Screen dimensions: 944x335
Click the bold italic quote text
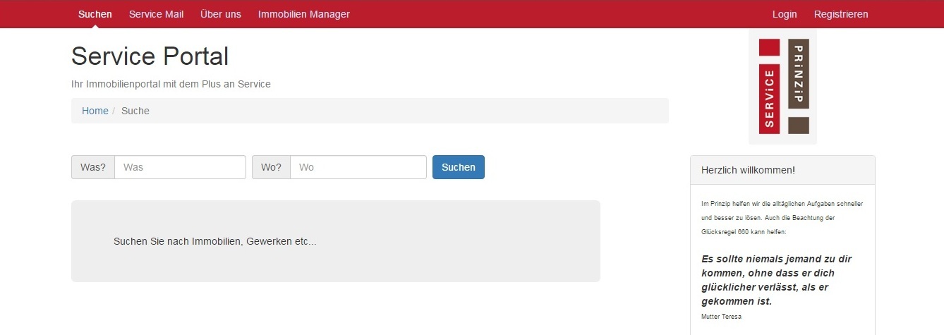(x=777, y=280)
